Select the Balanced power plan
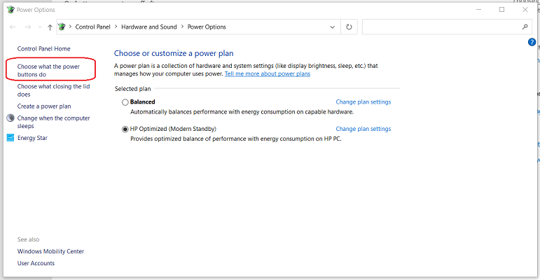540x280 pixels. pyautogui.click(x=125, y=102)
